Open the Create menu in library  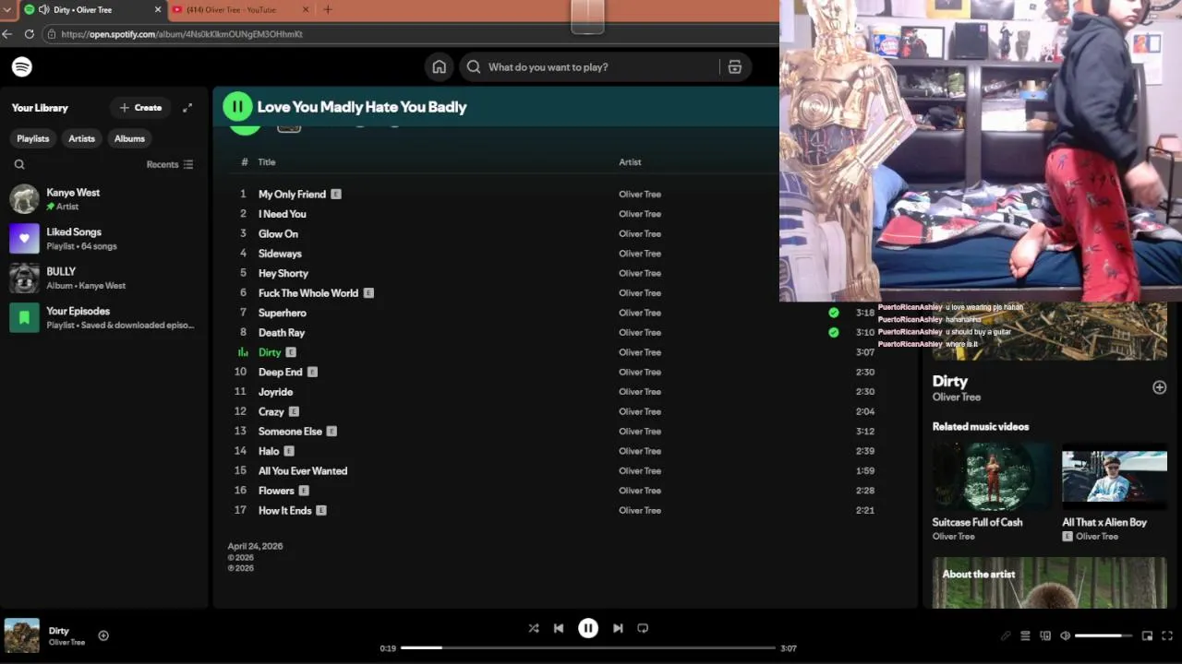pos(140,108)
